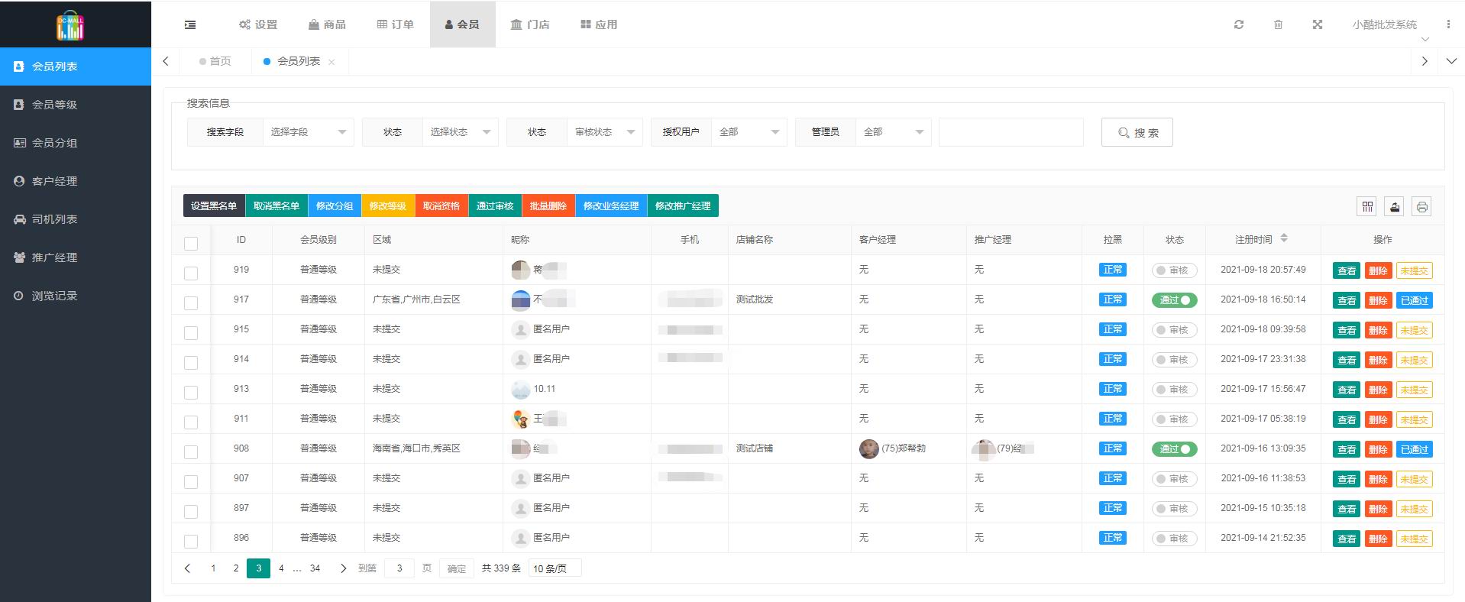
Task: Open column filter grid icon
Action: coord(1367,206)
